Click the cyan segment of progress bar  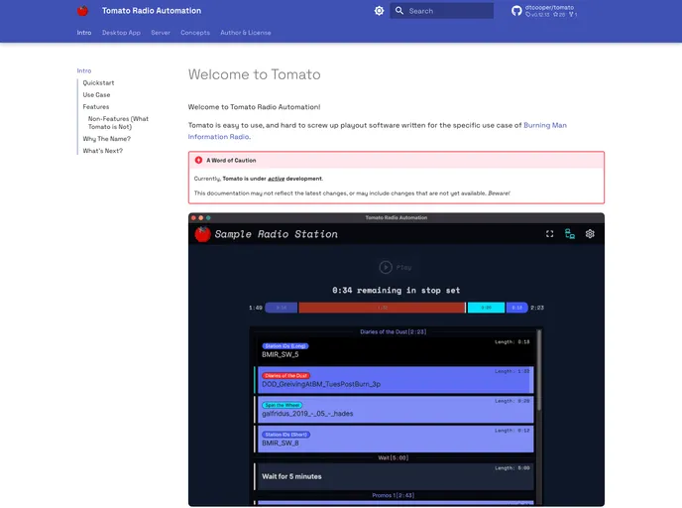click(486, 308)
